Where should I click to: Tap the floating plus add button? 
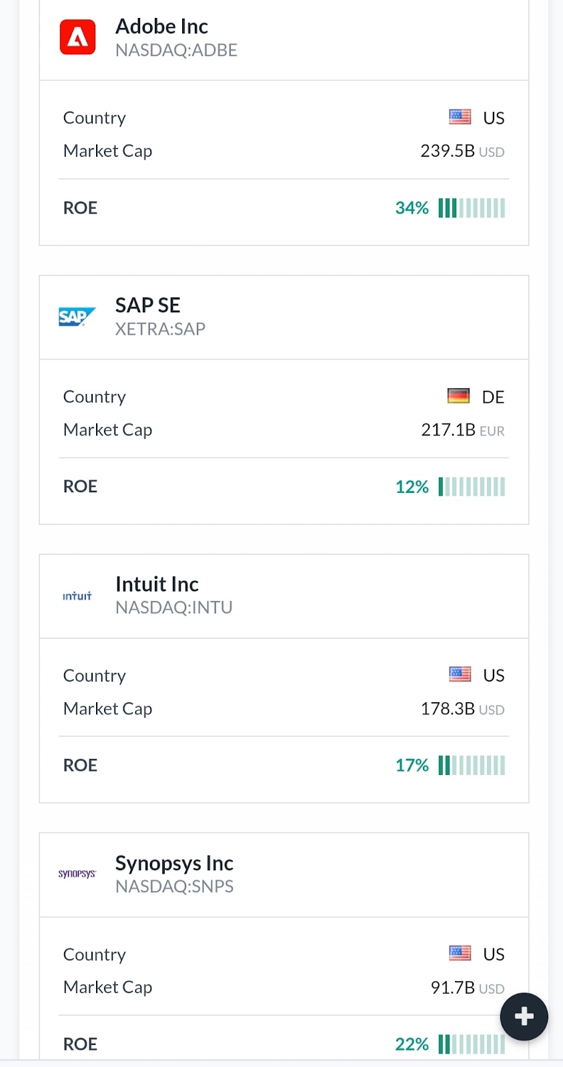click(x=524, y=1016)
